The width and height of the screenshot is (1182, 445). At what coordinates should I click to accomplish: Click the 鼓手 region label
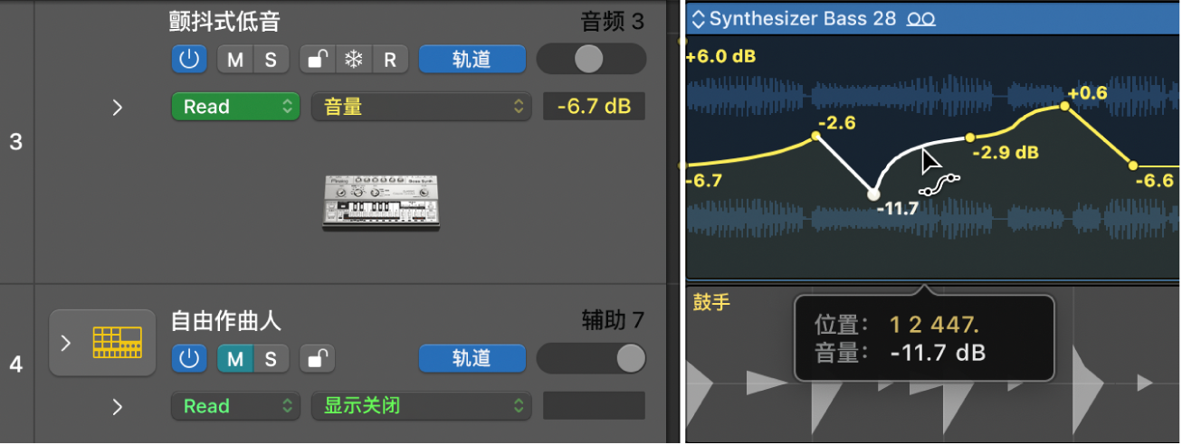pos(710,302)
